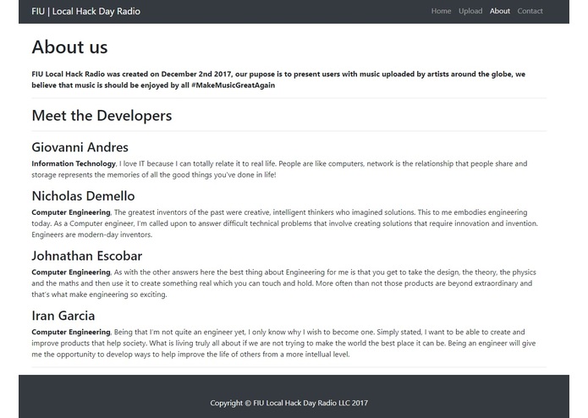Viewport: 588px width, 418px height.
Task: Click the text 'December 2nd 2017' in the intro
Action: pyautogui.click(x=196, y=74)
